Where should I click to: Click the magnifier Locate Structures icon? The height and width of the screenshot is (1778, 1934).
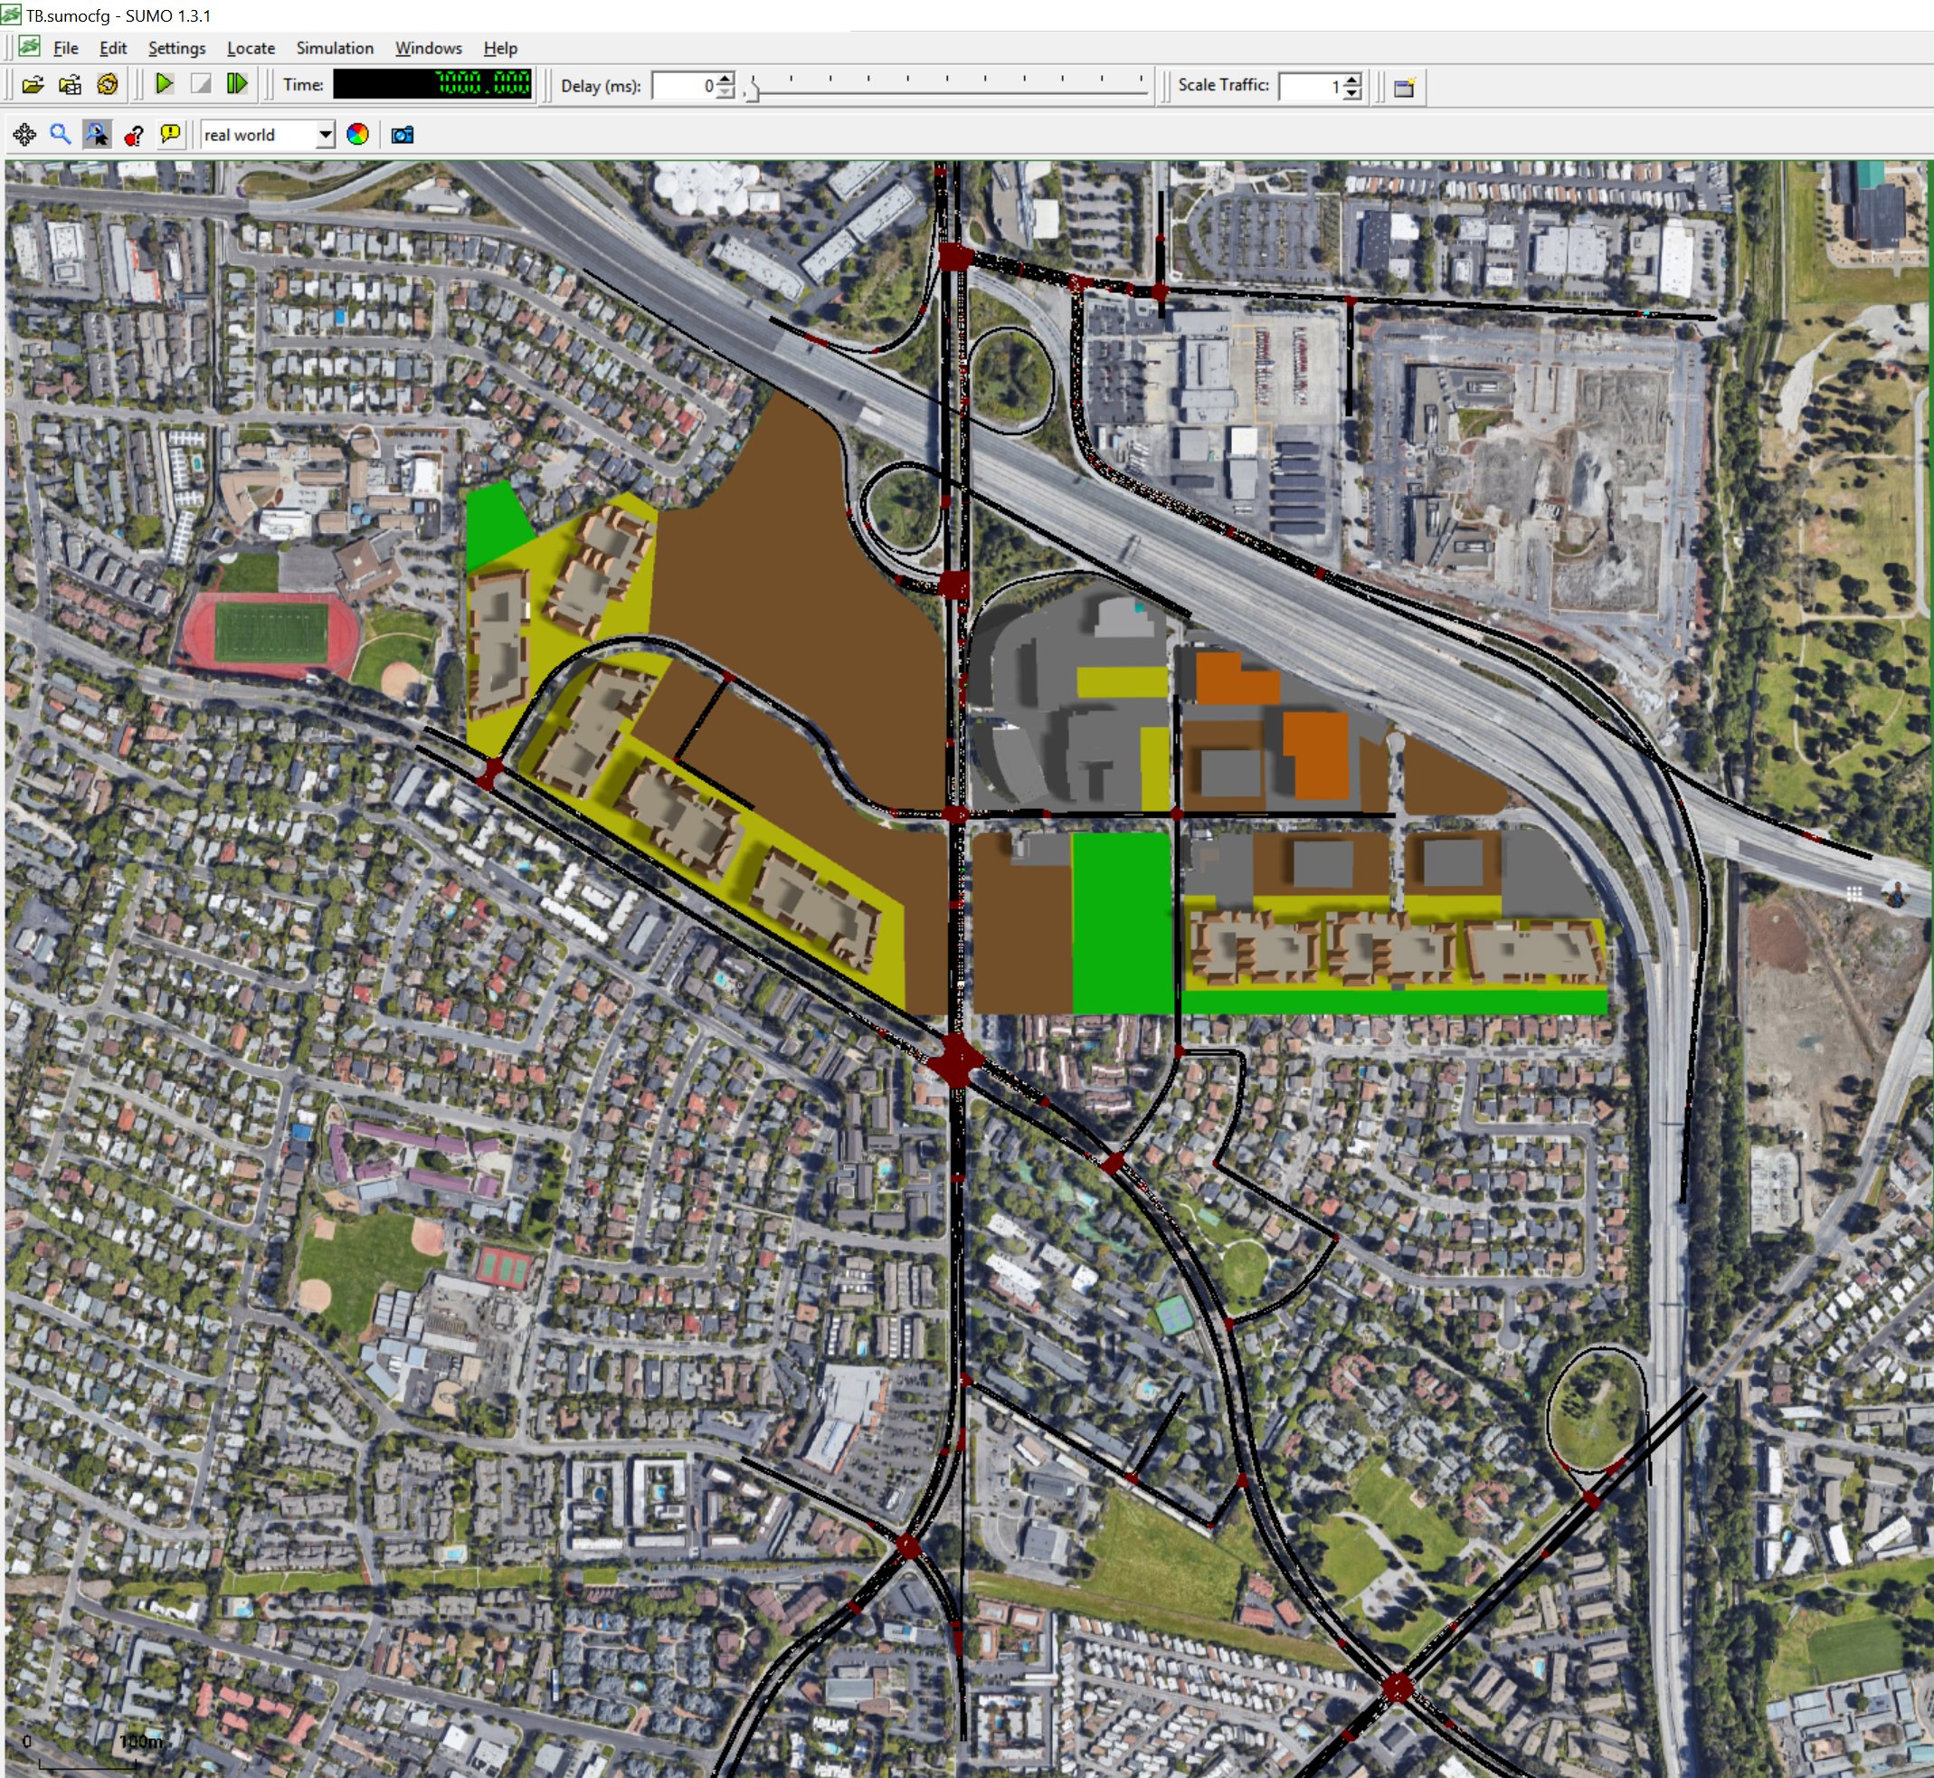tap(61, 135)
